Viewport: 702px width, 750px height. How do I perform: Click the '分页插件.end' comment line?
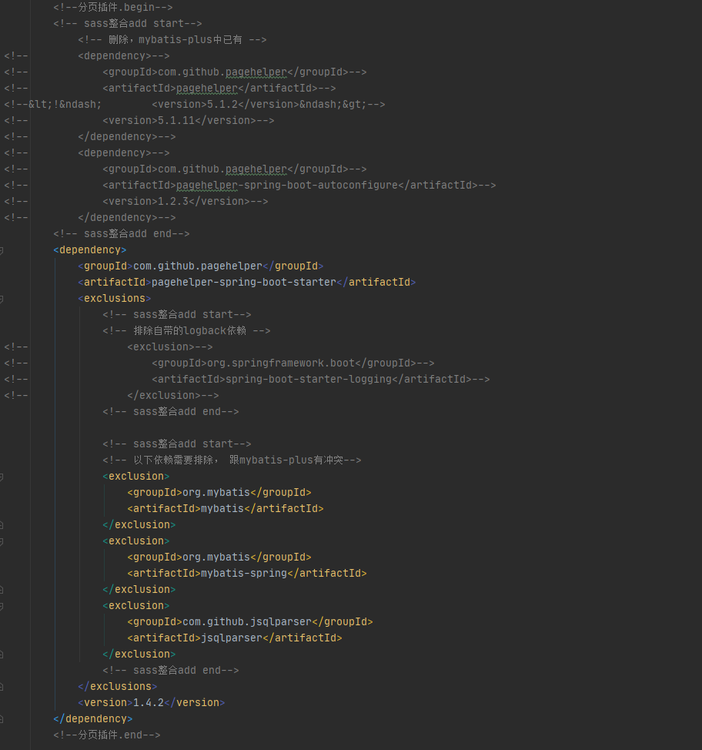click(107, 735)
